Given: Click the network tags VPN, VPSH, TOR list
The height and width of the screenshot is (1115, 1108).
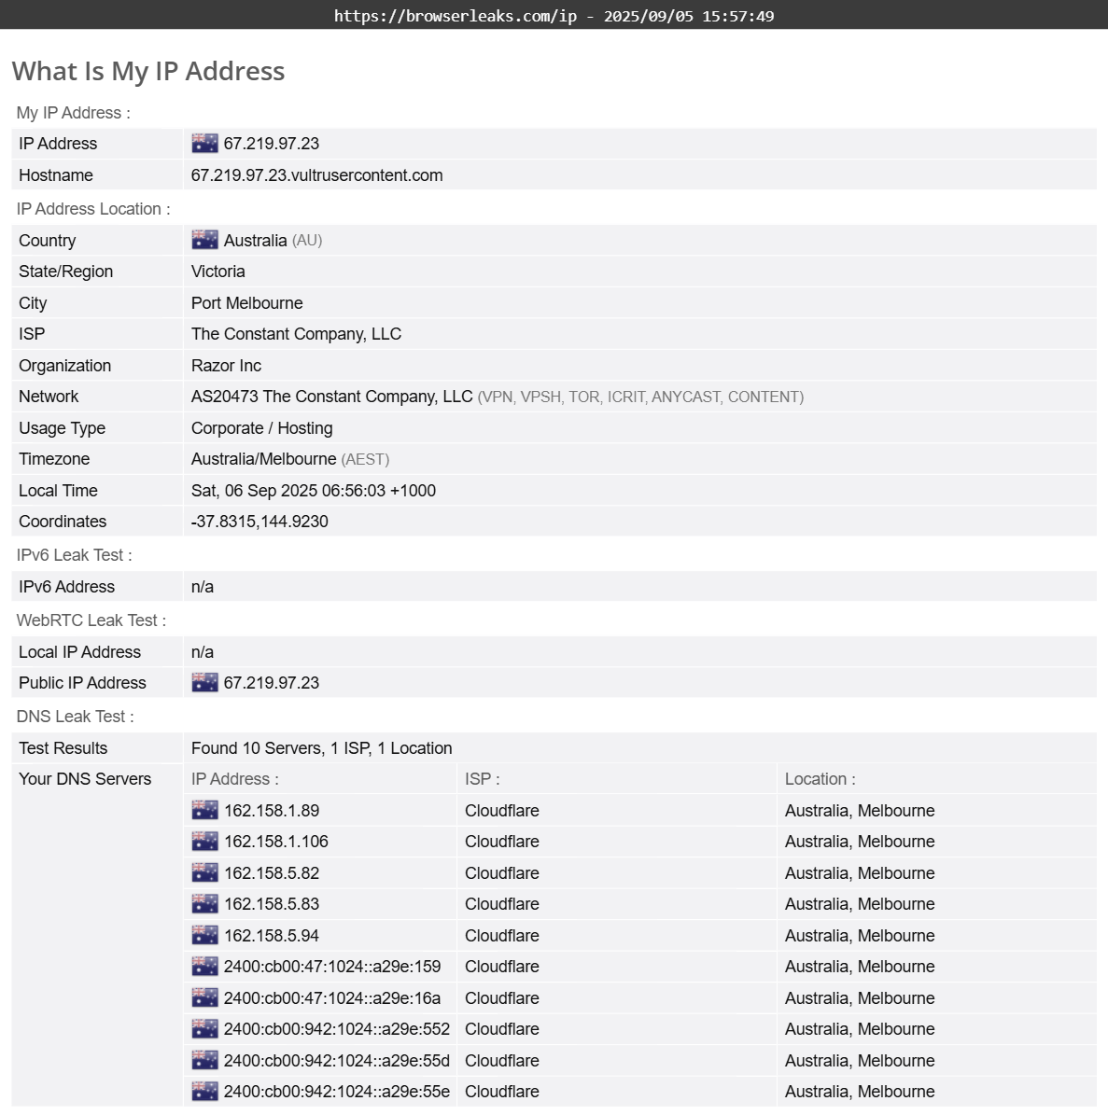Looking at the screenshot, I should (x=640, y=397).
